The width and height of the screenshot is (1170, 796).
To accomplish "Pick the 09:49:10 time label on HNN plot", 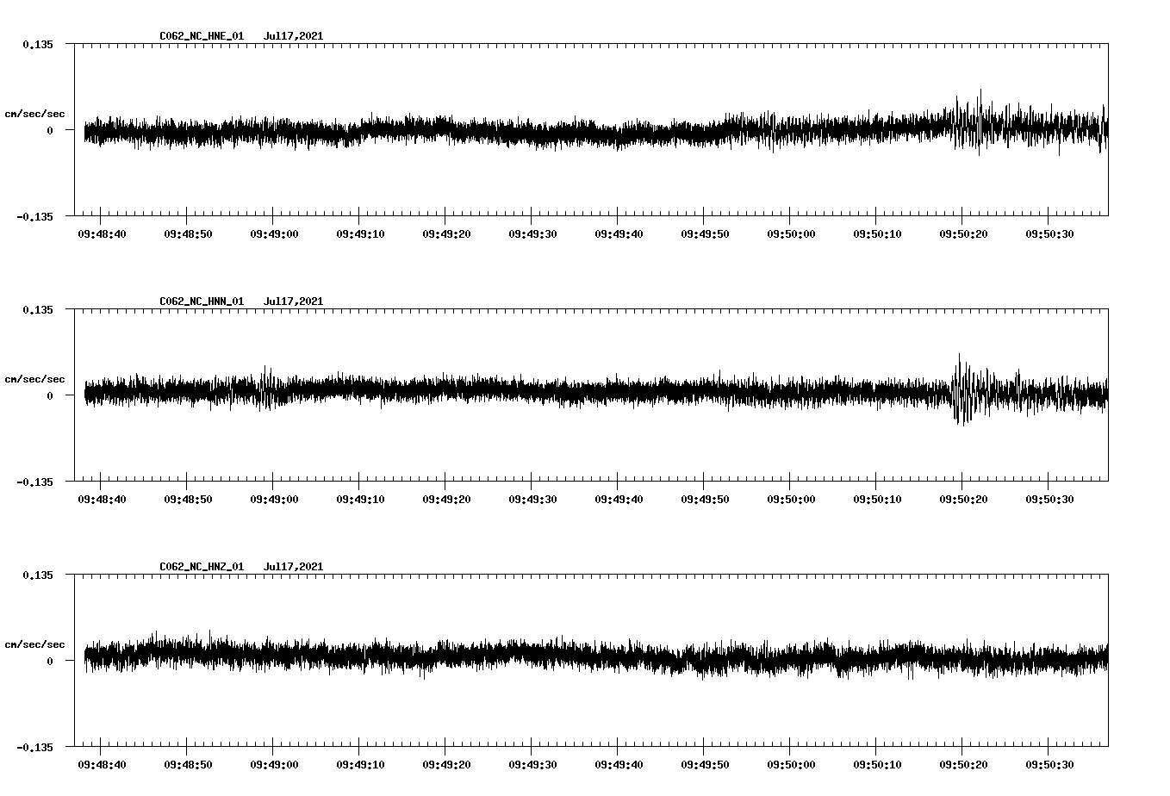I will pos(360,499).
